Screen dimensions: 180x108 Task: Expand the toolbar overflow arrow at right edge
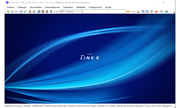point(174,12)
